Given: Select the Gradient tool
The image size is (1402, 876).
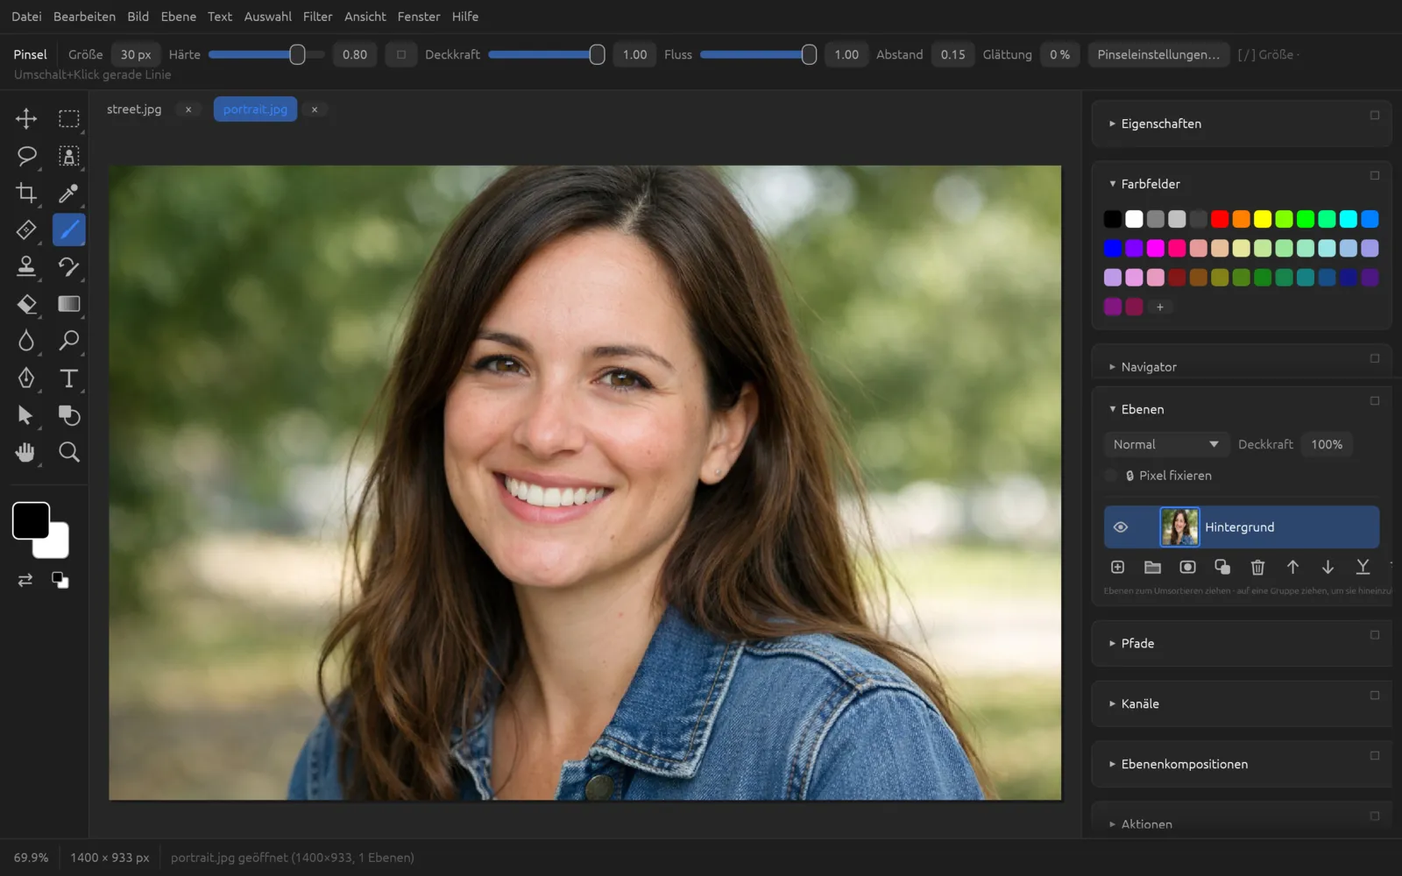Looking at the screenshot, I should 68,304.
